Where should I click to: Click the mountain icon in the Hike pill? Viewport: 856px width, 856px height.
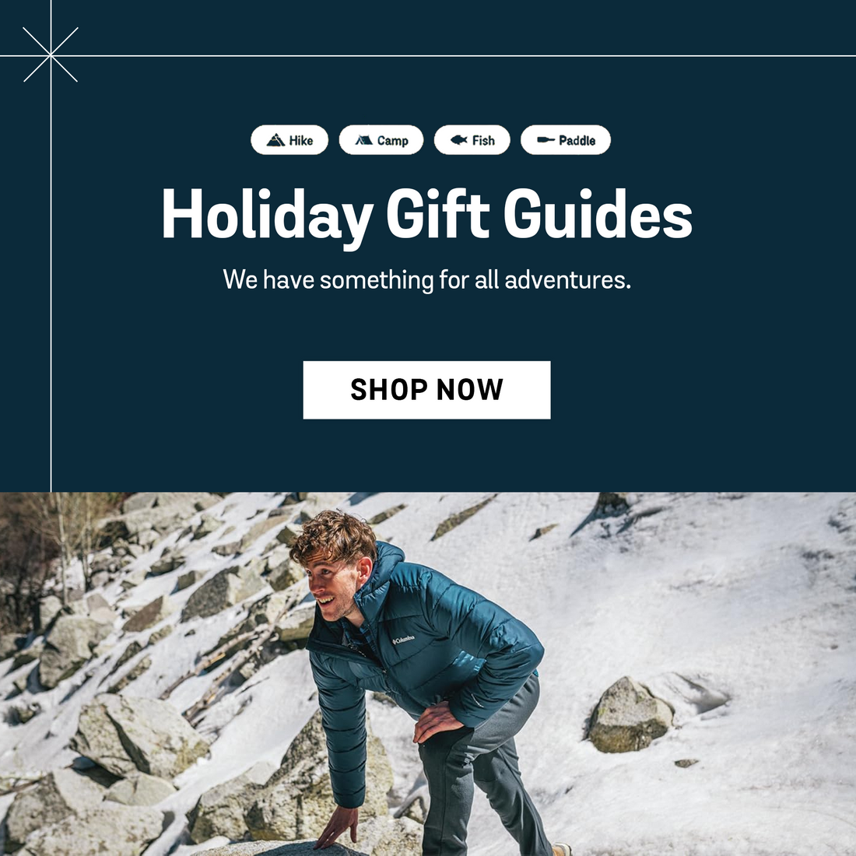[x=275, y=140]
